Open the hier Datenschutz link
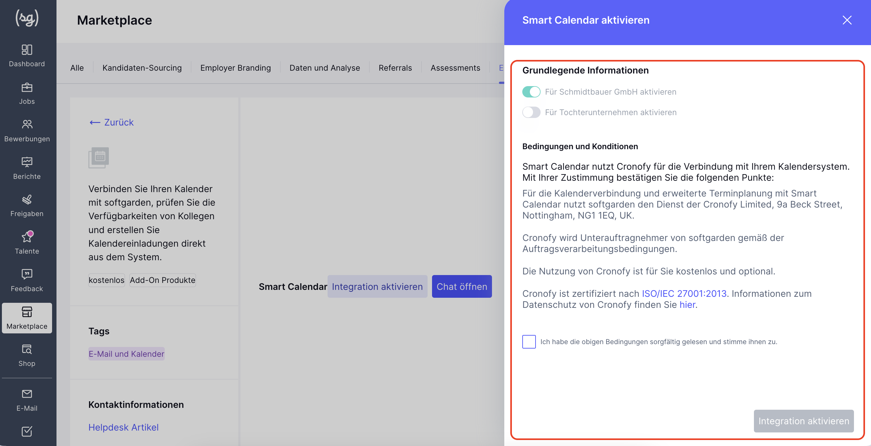The height and width of the screenshot is (446, 871). coord(687,305)
